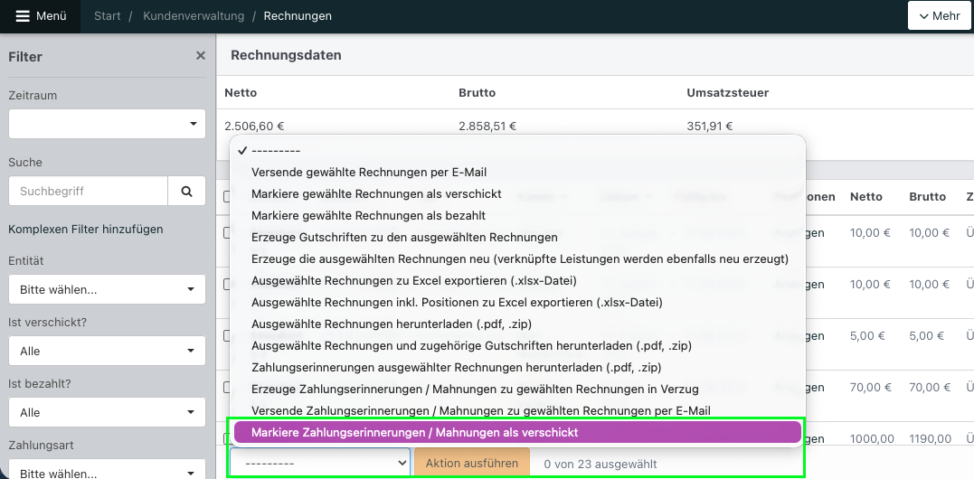Screen dimensions: 974x479
Task: Go to Start breadcrumb
Action: 108,16
